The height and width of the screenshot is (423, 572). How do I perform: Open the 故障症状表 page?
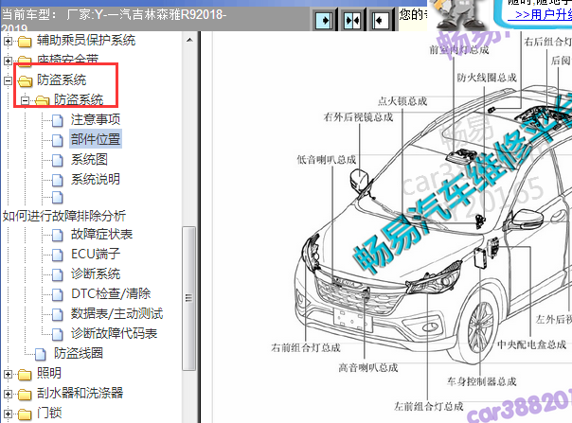tap(101, 234)
